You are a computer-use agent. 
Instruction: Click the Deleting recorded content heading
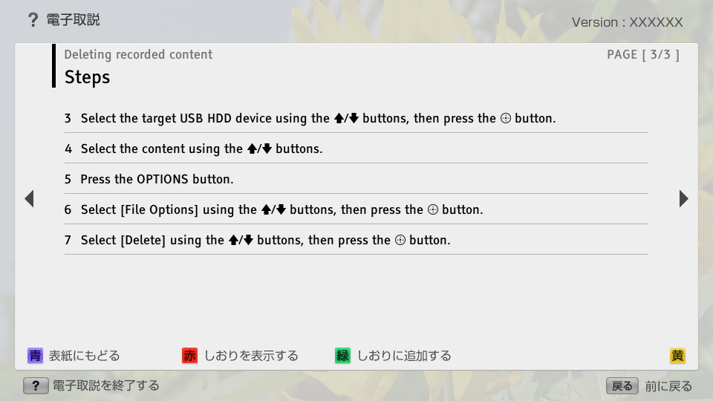click(138, 54)
